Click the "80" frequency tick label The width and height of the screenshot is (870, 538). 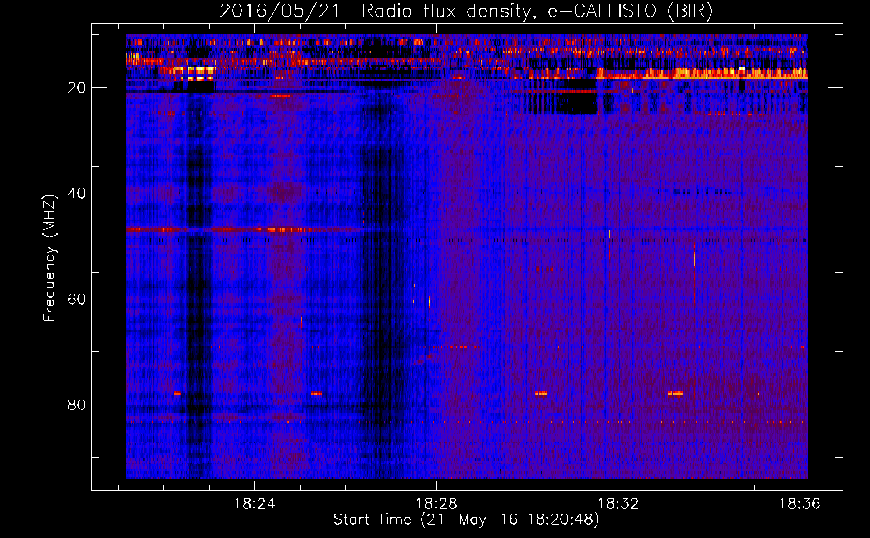(x=77, y=405)
